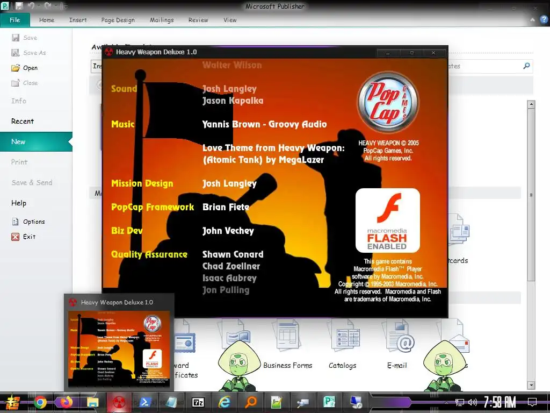Open File Explorer from the taskbar
The image size is (550, 413).
92,402
